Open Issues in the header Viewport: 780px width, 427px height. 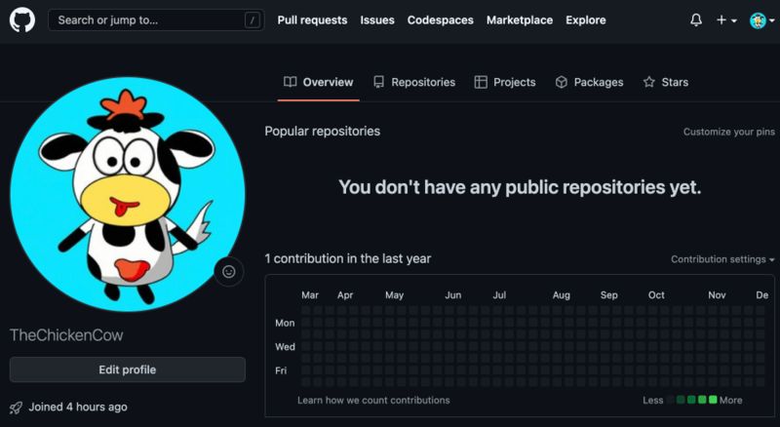click(x=377, y=20)
